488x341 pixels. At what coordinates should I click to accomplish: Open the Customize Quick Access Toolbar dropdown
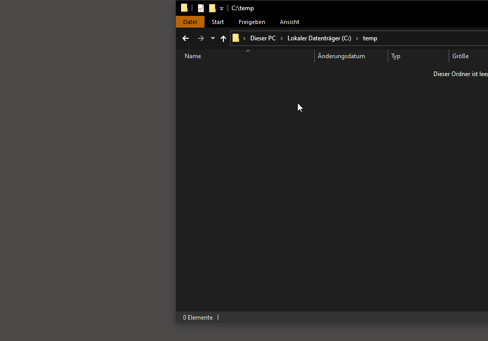[221, 8]
